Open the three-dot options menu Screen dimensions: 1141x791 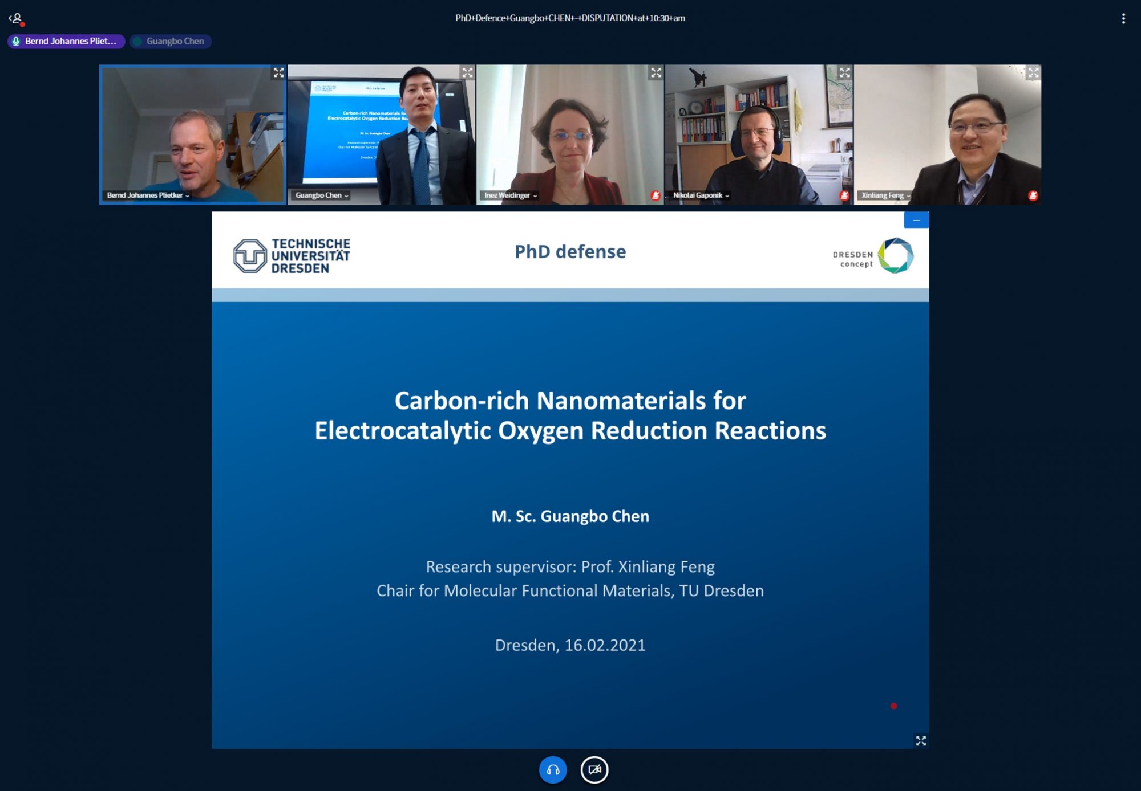point(1123,18)
